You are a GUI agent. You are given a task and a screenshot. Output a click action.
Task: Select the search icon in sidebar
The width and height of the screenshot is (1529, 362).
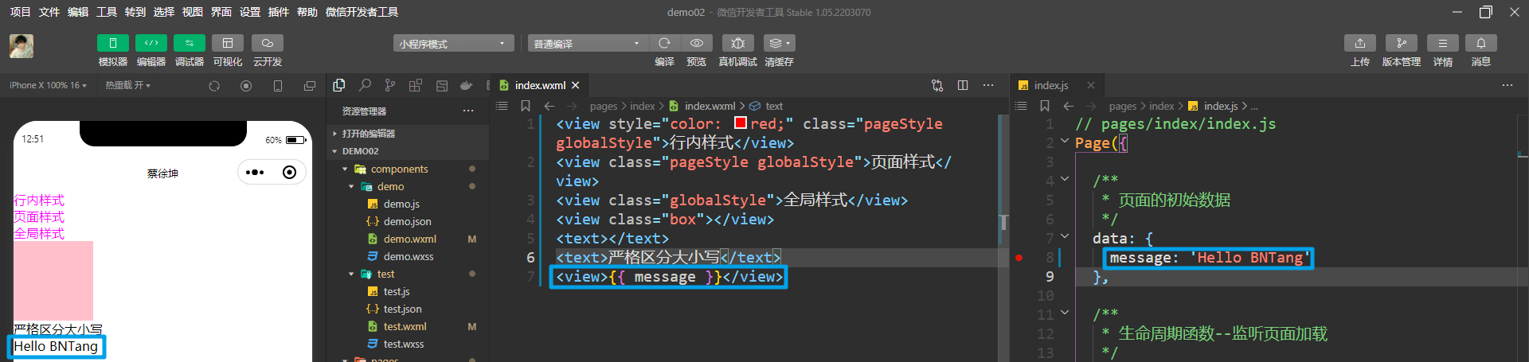(x=365, y=85)
